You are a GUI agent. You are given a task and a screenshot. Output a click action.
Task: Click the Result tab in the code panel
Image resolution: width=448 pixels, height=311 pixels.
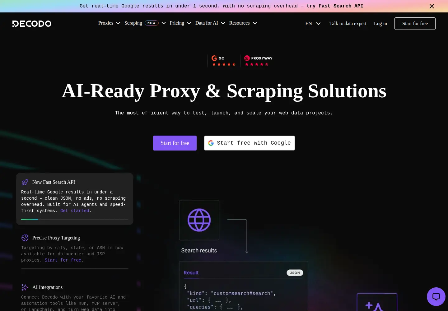[x=191, y=273]
